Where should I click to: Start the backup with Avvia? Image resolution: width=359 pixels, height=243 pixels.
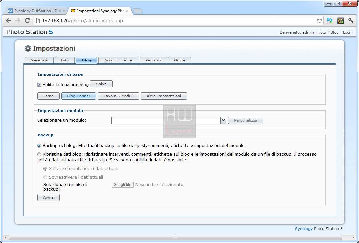(48, 197)
